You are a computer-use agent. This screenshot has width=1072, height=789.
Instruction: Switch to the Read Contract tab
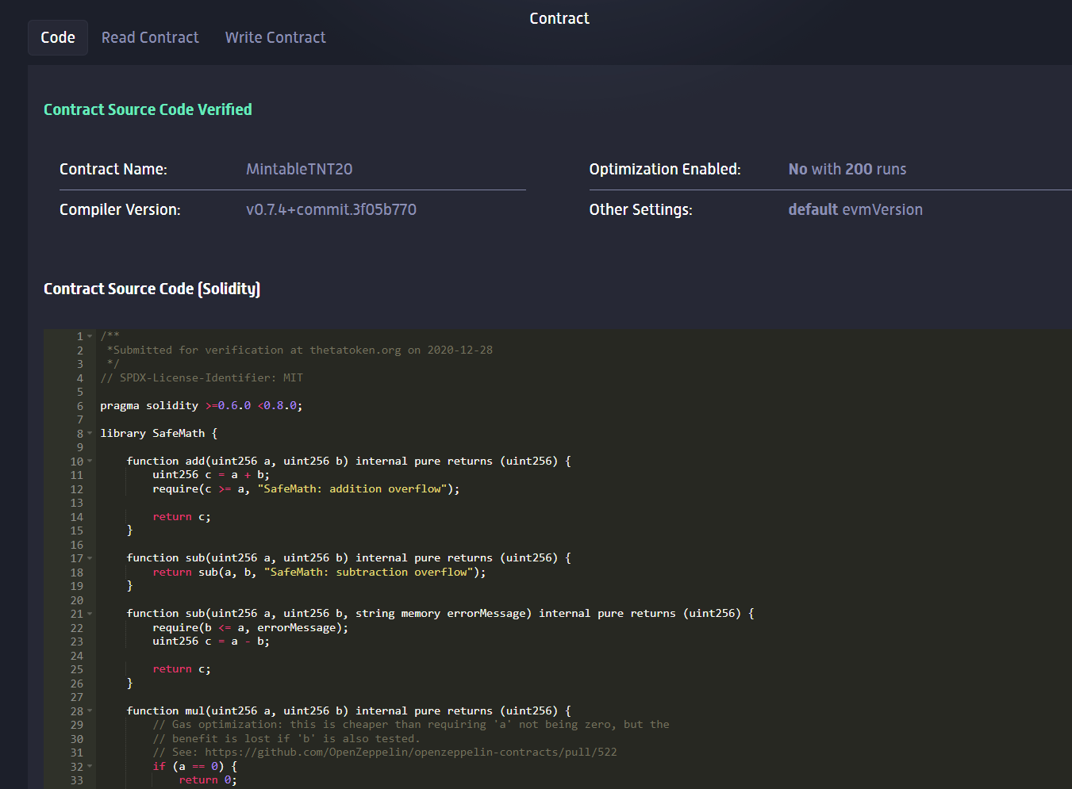point(150,37)
